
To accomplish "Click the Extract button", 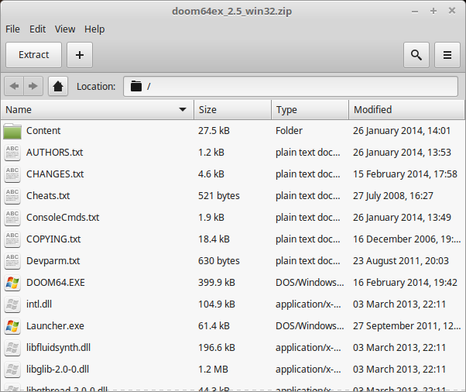I will pos(33,55).
